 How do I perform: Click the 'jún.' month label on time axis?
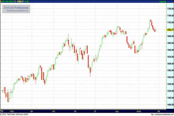(75, 111)
